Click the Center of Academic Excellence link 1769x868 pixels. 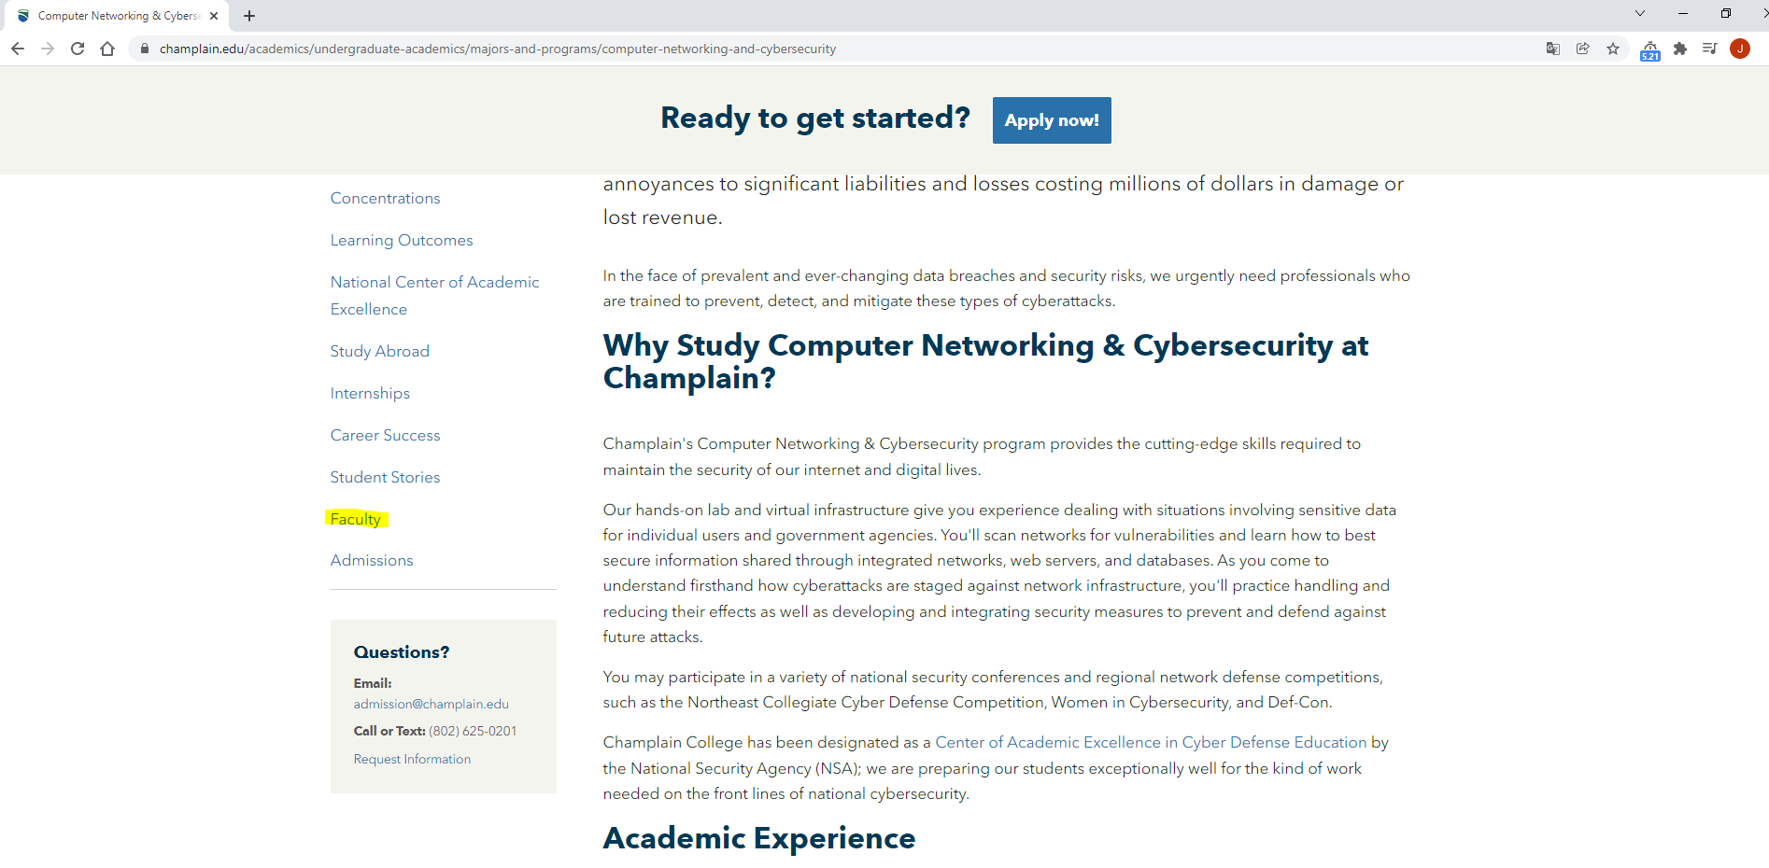[1151, 743]
